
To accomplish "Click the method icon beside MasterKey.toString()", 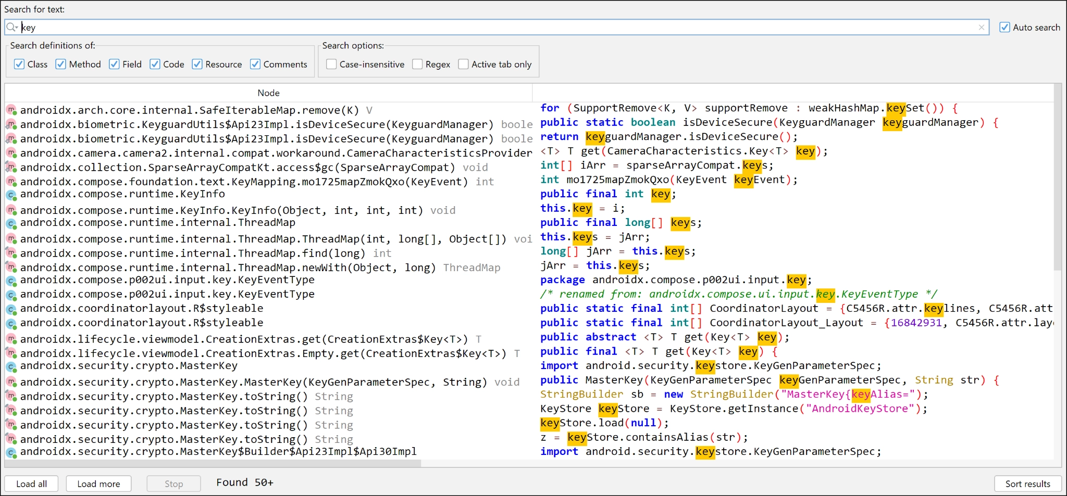I will [x=11, y=396].
